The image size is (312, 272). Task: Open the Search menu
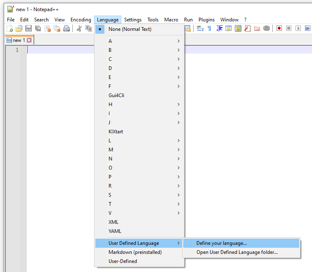(41, 20)
